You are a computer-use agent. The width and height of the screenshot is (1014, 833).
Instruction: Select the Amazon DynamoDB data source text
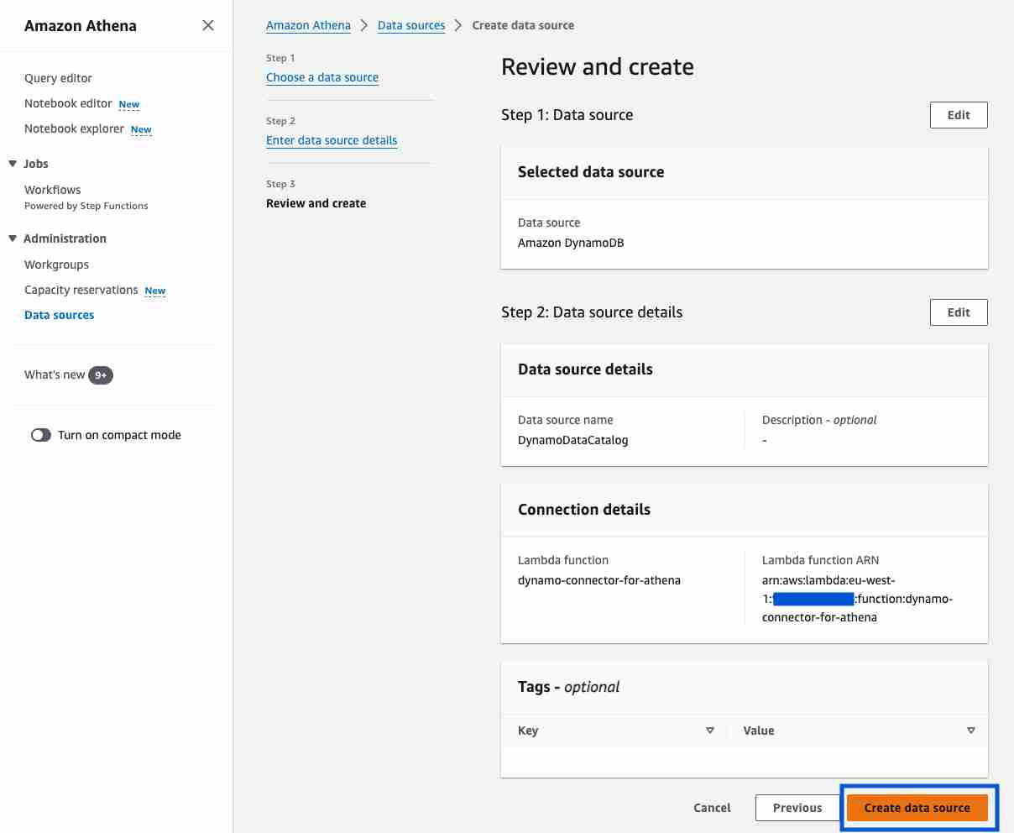pos(571,243)
